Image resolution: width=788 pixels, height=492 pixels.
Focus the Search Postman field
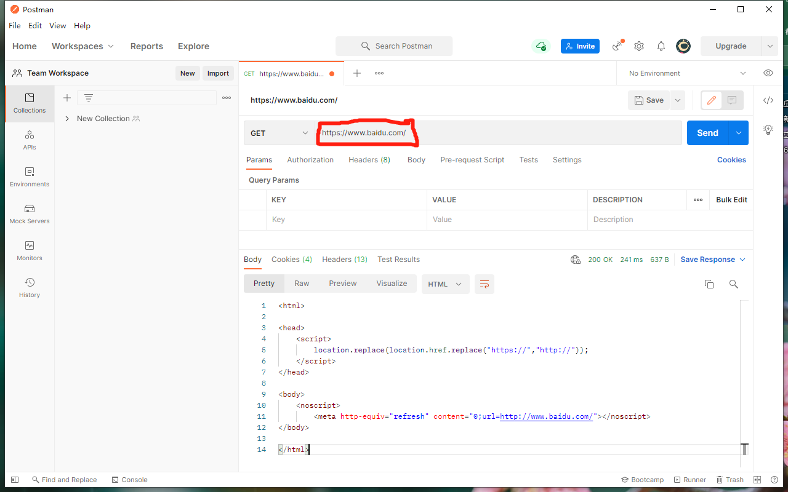click(x=394, y=46)
